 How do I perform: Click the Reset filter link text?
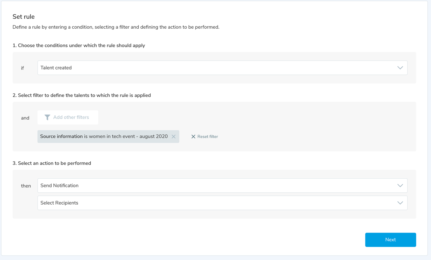(207, 137)
